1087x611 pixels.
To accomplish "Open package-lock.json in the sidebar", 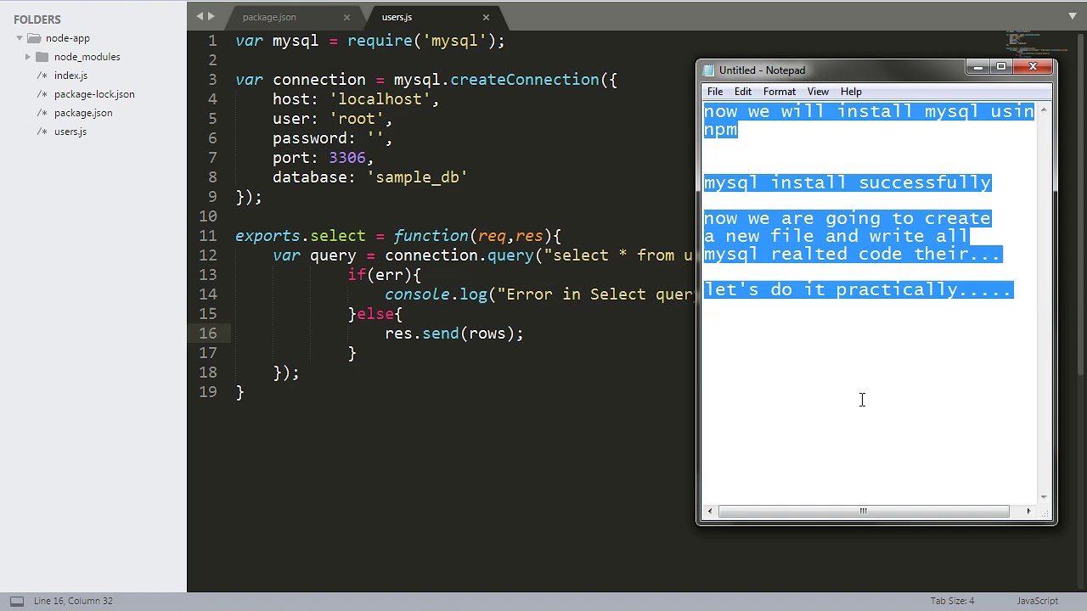I will [x=94, y=94].
